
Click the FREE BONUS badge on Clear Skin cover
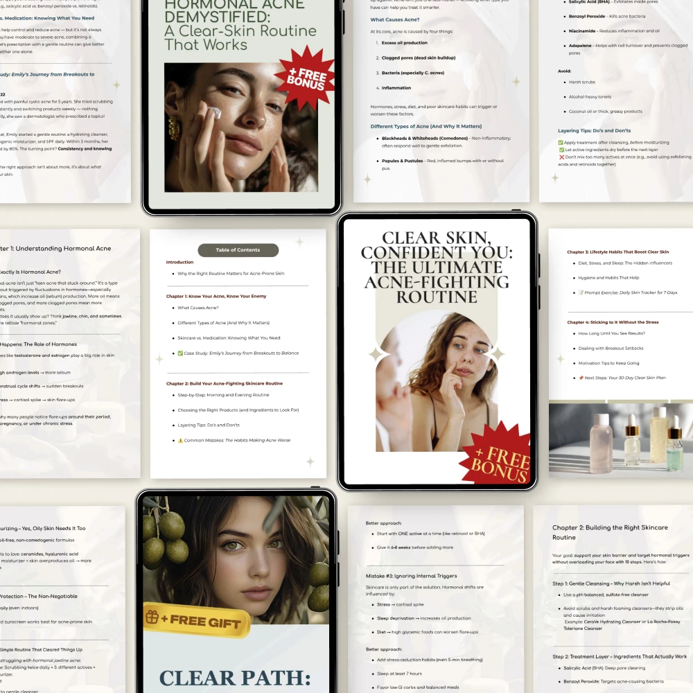point(495,457)
